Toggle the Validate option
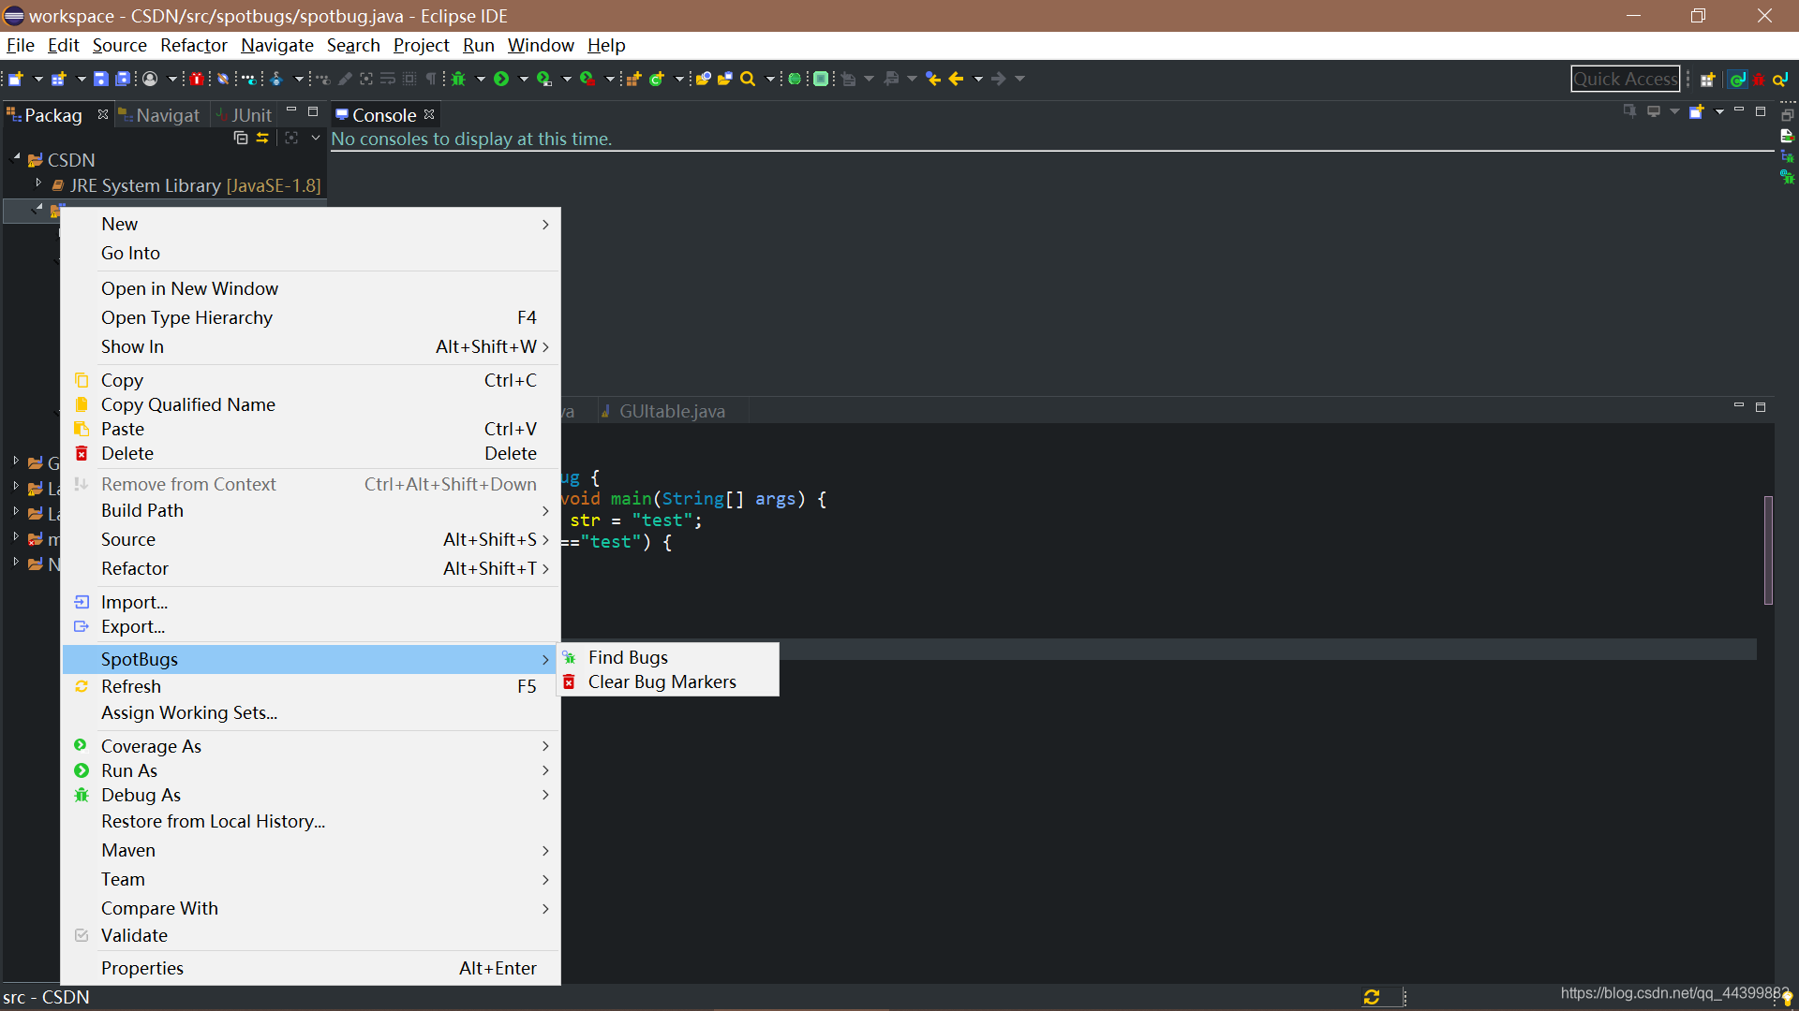This screenshot has width=1799, height=1011. click(x=135, y=933)
